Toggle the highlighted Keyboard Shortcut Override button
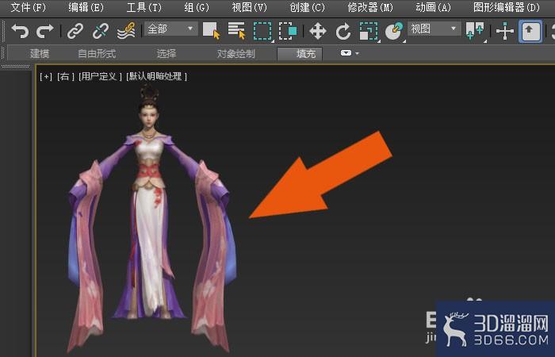Image resolution: width=555 pixels, height=357 pixels. click(x=530, y=31)
